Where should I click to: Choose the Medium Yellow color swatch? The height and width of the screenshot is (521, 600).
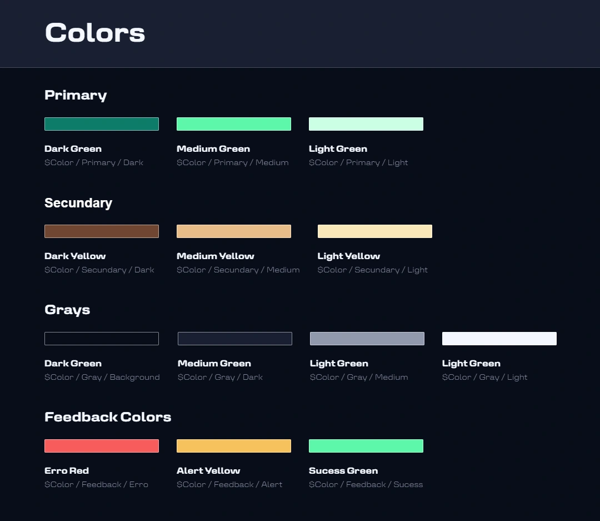(234, 231)
